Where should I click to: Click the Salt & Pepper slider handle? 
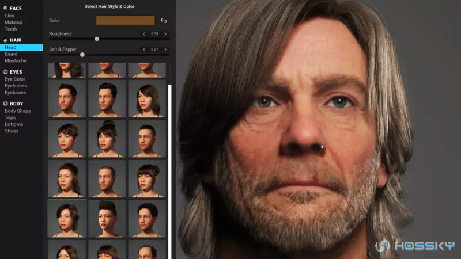coord(82,55)
